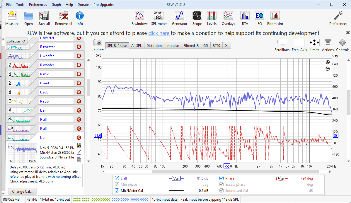This screenshot has height=203, width=351.
Task: Toggle the Freq. Axis mode
Action: coord(299,45)
